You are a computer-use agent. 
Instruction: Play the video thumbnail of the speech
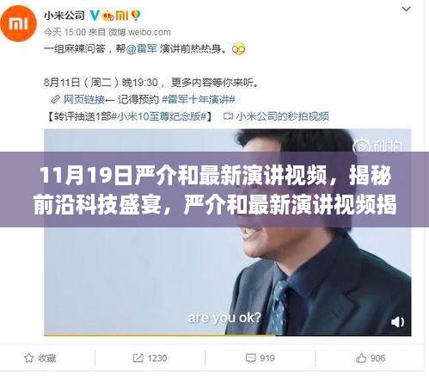tap(228, 232)
